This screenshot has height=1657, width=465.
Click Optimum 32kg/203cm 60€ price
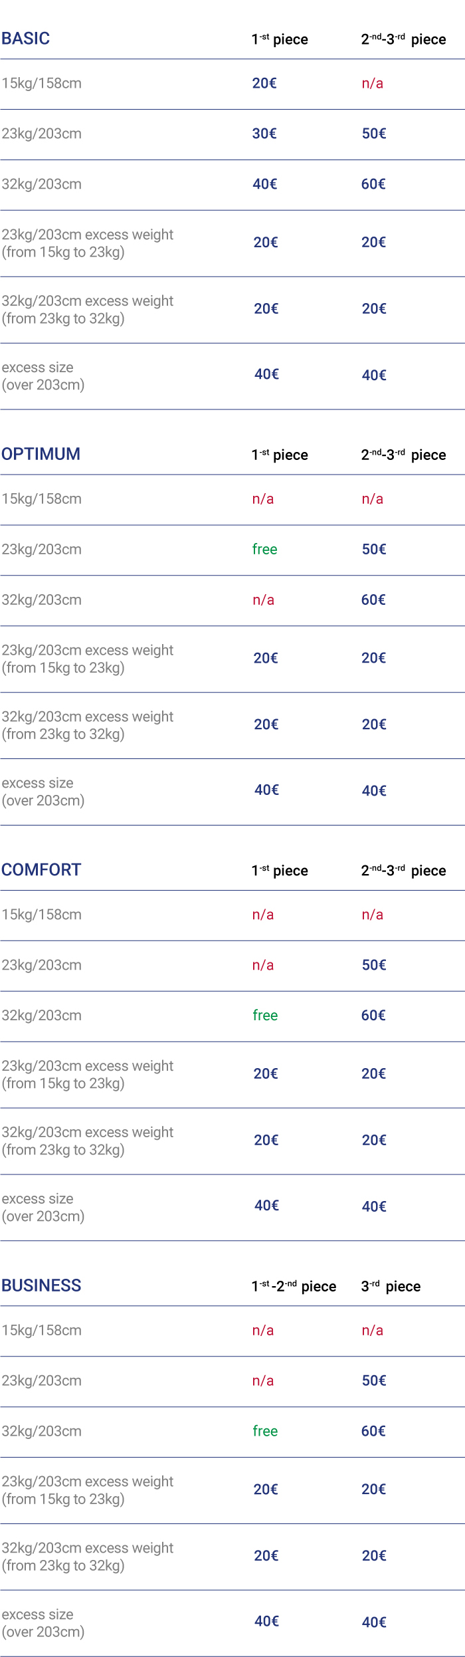(373, 600)
